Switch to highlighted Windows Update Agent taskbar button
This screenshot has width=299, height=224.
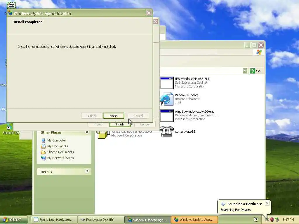point(194,220)
